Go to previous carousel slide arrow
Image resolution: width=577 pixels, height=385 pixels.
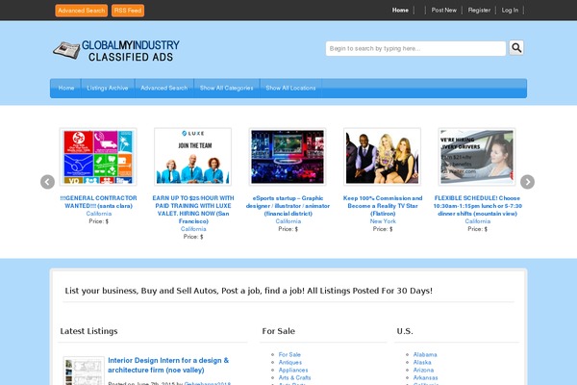click(47, 182)
